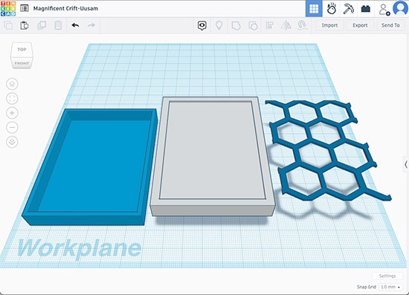Undo the last action

(75, 25)
